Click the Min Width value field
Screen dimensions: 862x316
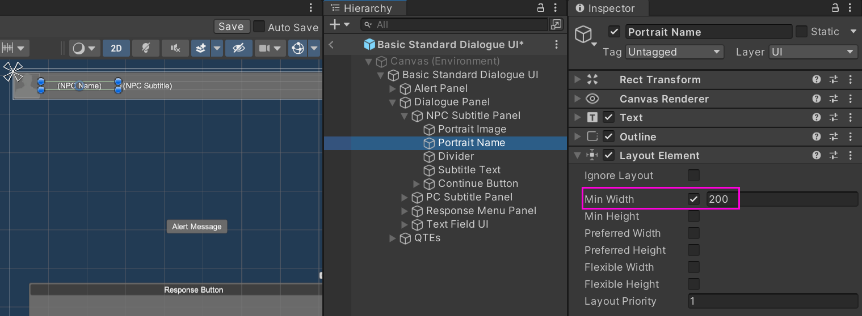(782, 199)
